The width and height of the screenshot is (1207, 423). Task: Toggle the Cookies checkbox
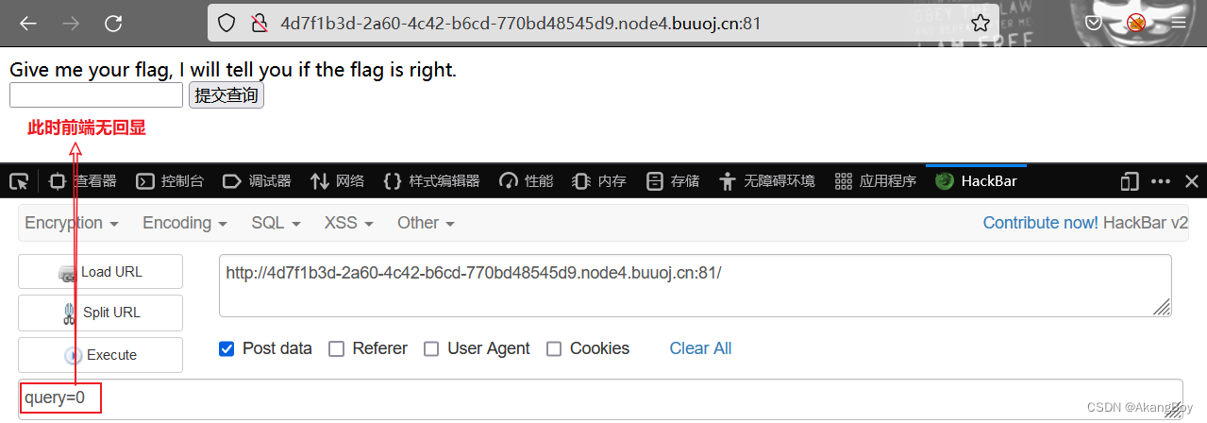(554, 348)
